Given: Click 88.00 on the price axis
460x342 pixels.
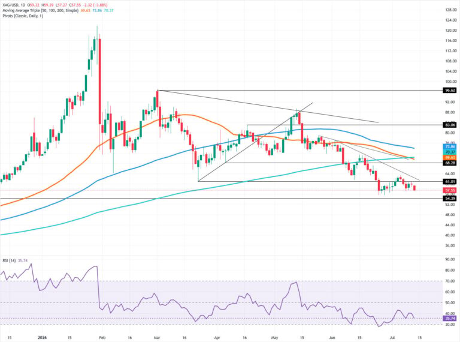Looking at the screenshot, I should point(450,112).
